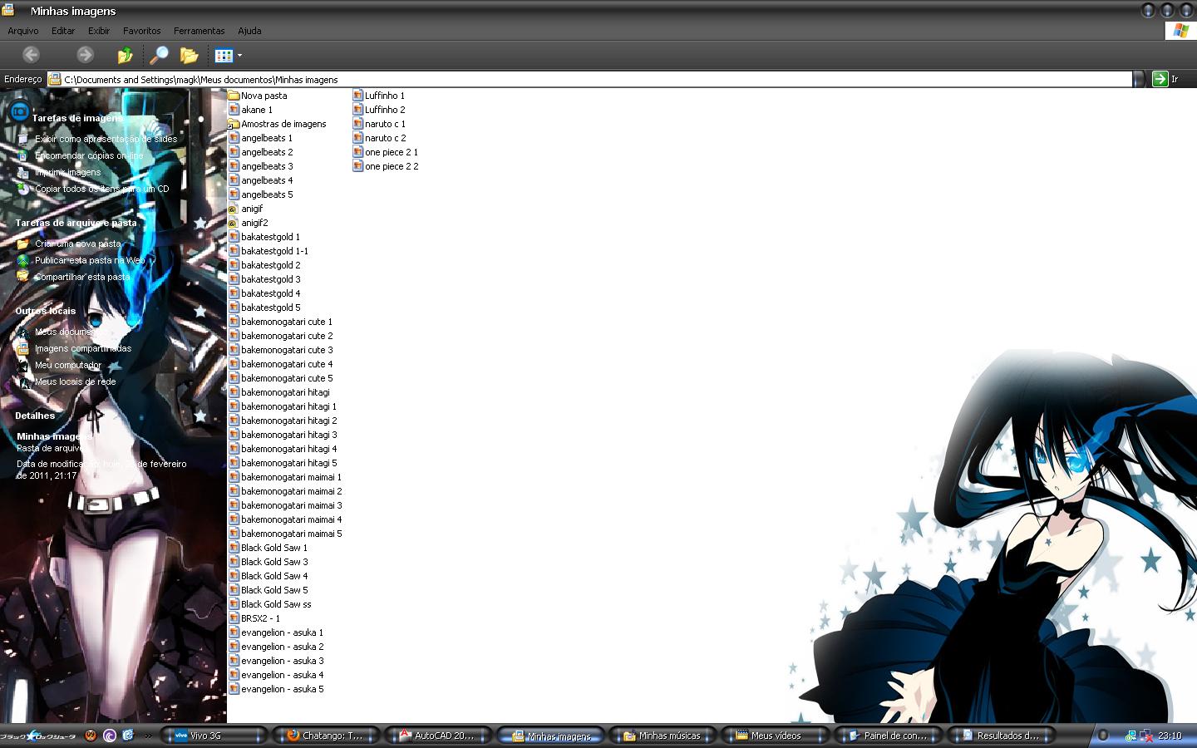Select file bakemonogatari hitagi 2
1197x748 pixels.
(x=289, y=421)
